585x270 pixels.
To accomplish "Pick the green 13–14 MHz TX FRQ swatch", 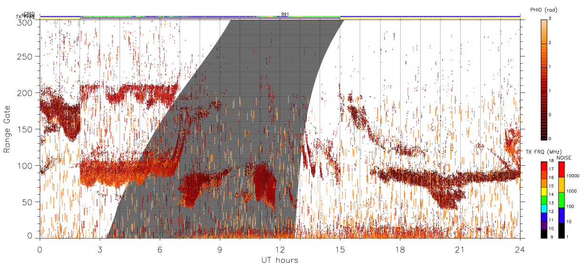I will coord(544,199).
